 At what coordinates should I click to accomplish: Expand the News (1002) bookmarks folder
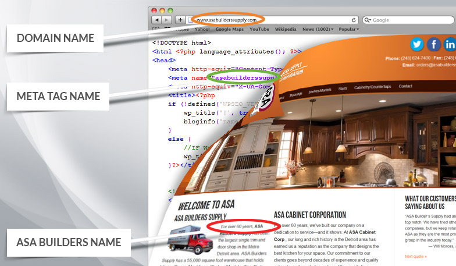tap(318, 29)
